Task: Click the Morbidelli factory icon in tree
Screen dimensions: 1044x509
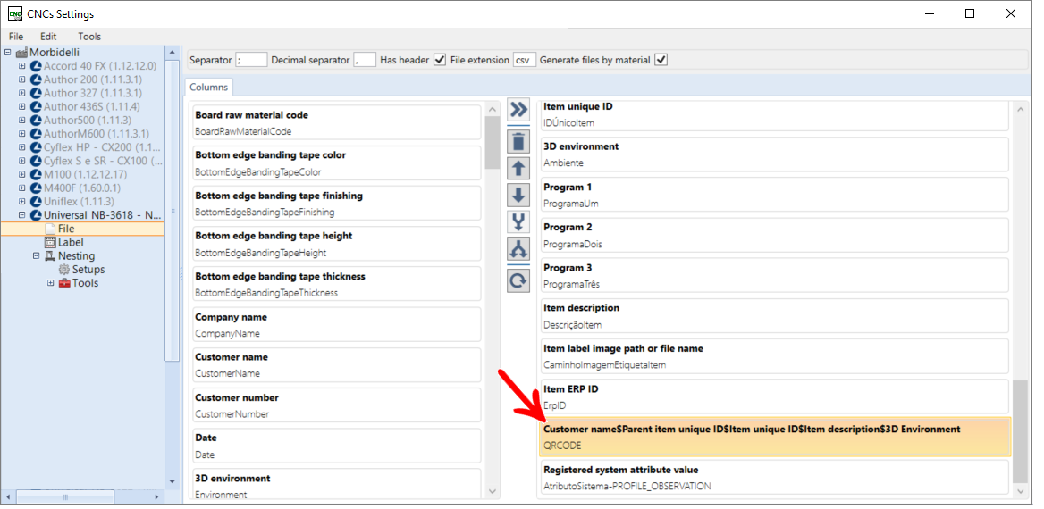Action: tap(21, 52)
